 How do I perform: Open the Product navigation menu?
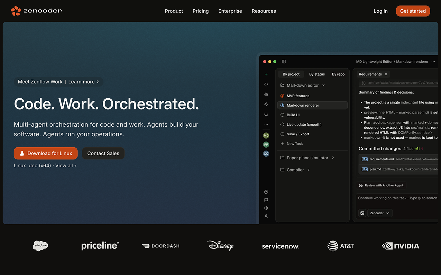pyautogui.click(x=174, y=11)
